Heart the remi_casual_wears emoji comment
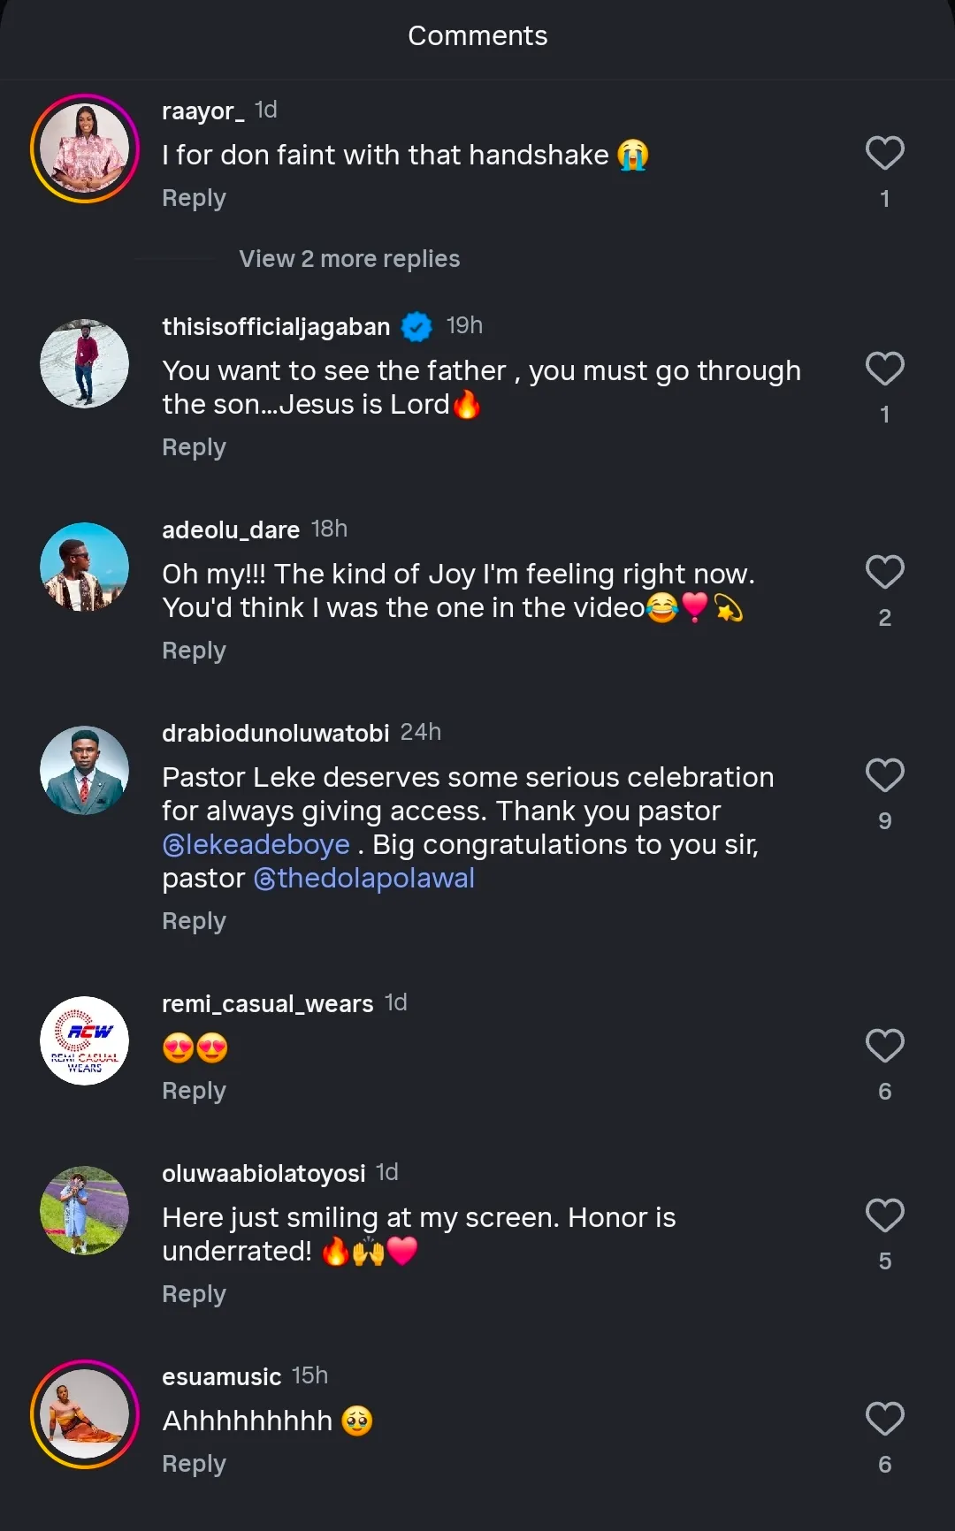Screen dimensions: 955x1531 coord(884,1047)
